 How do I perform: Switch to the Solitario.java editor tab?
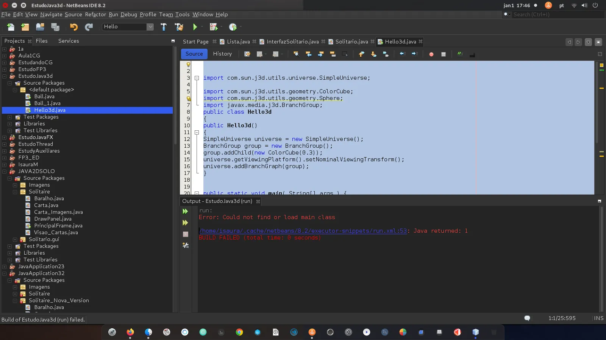tap(351, 42)
